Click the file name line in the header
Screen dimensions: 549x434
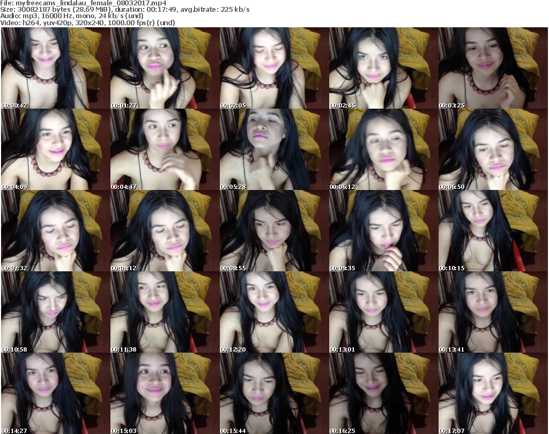83,3
